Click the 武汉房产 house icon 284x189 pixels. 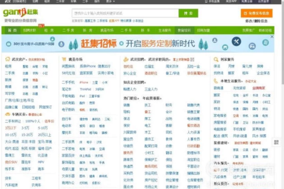8,59
